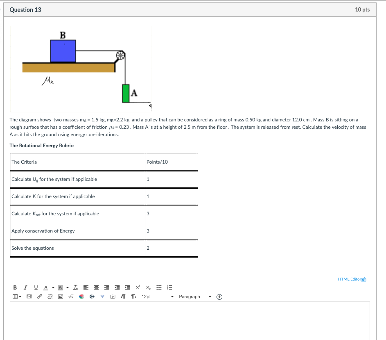Open the insert link tool

coord(39,297)
